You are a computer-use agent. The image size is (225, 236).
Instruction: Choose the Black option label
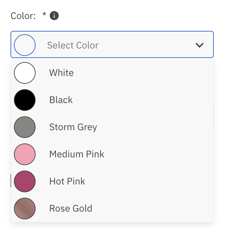(x=61, y=100)
